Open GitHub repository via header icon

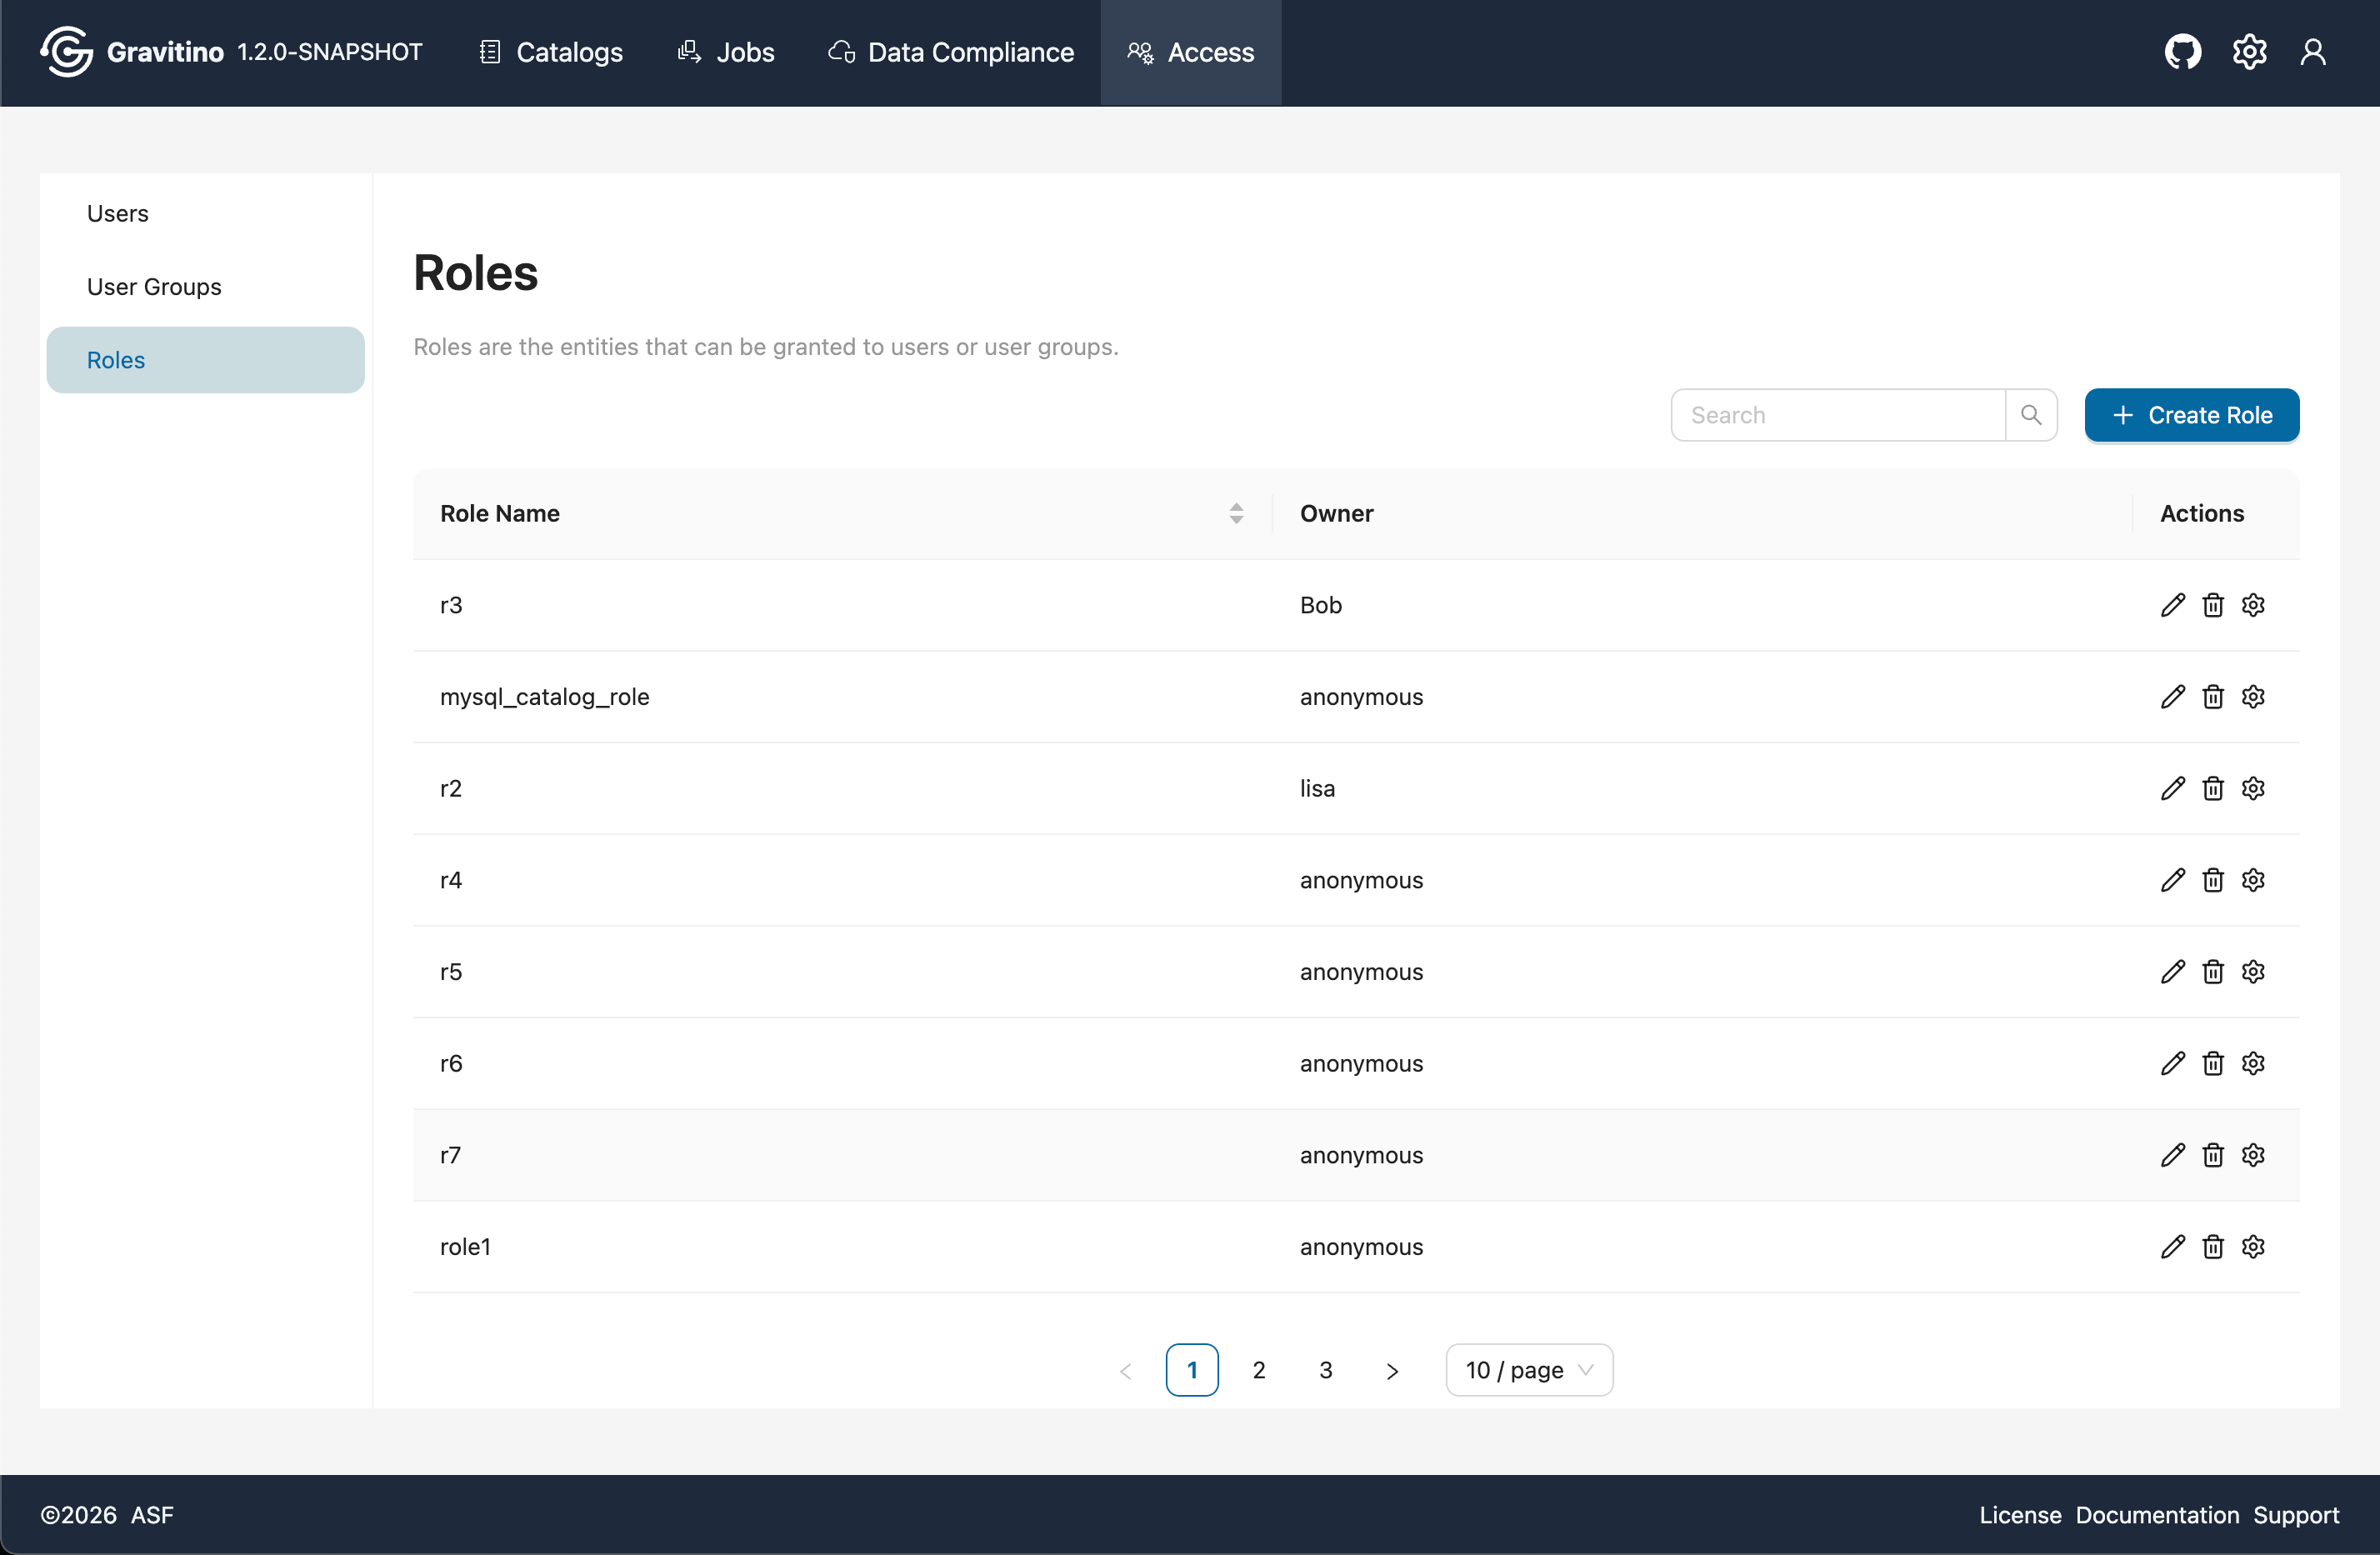coord(2183,52)
